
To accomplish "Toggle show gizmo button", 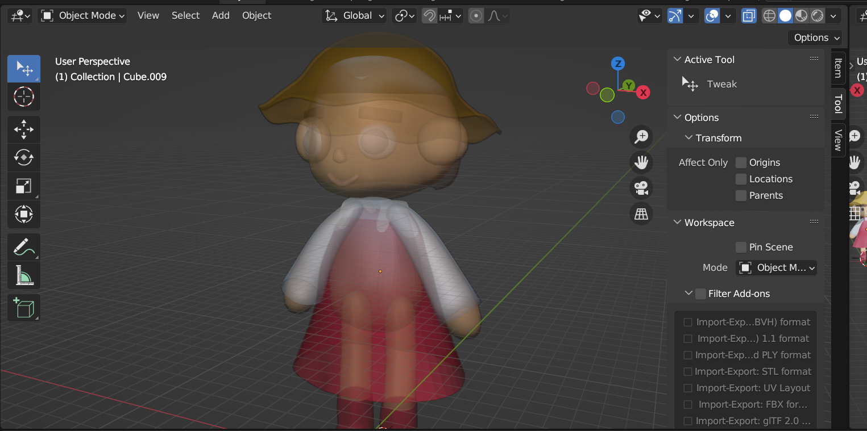I will click(675, 16).
